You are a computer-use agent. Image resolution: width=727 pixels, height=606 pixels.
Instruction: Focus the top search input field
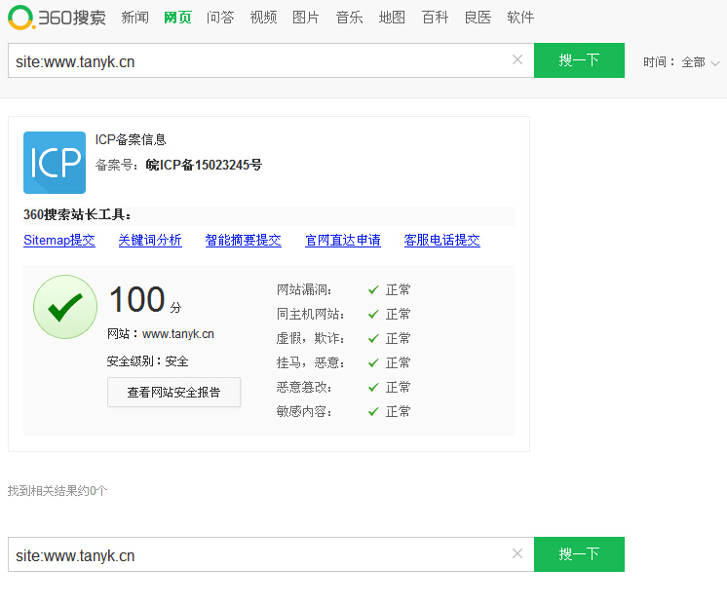click(x=258, y=60)
